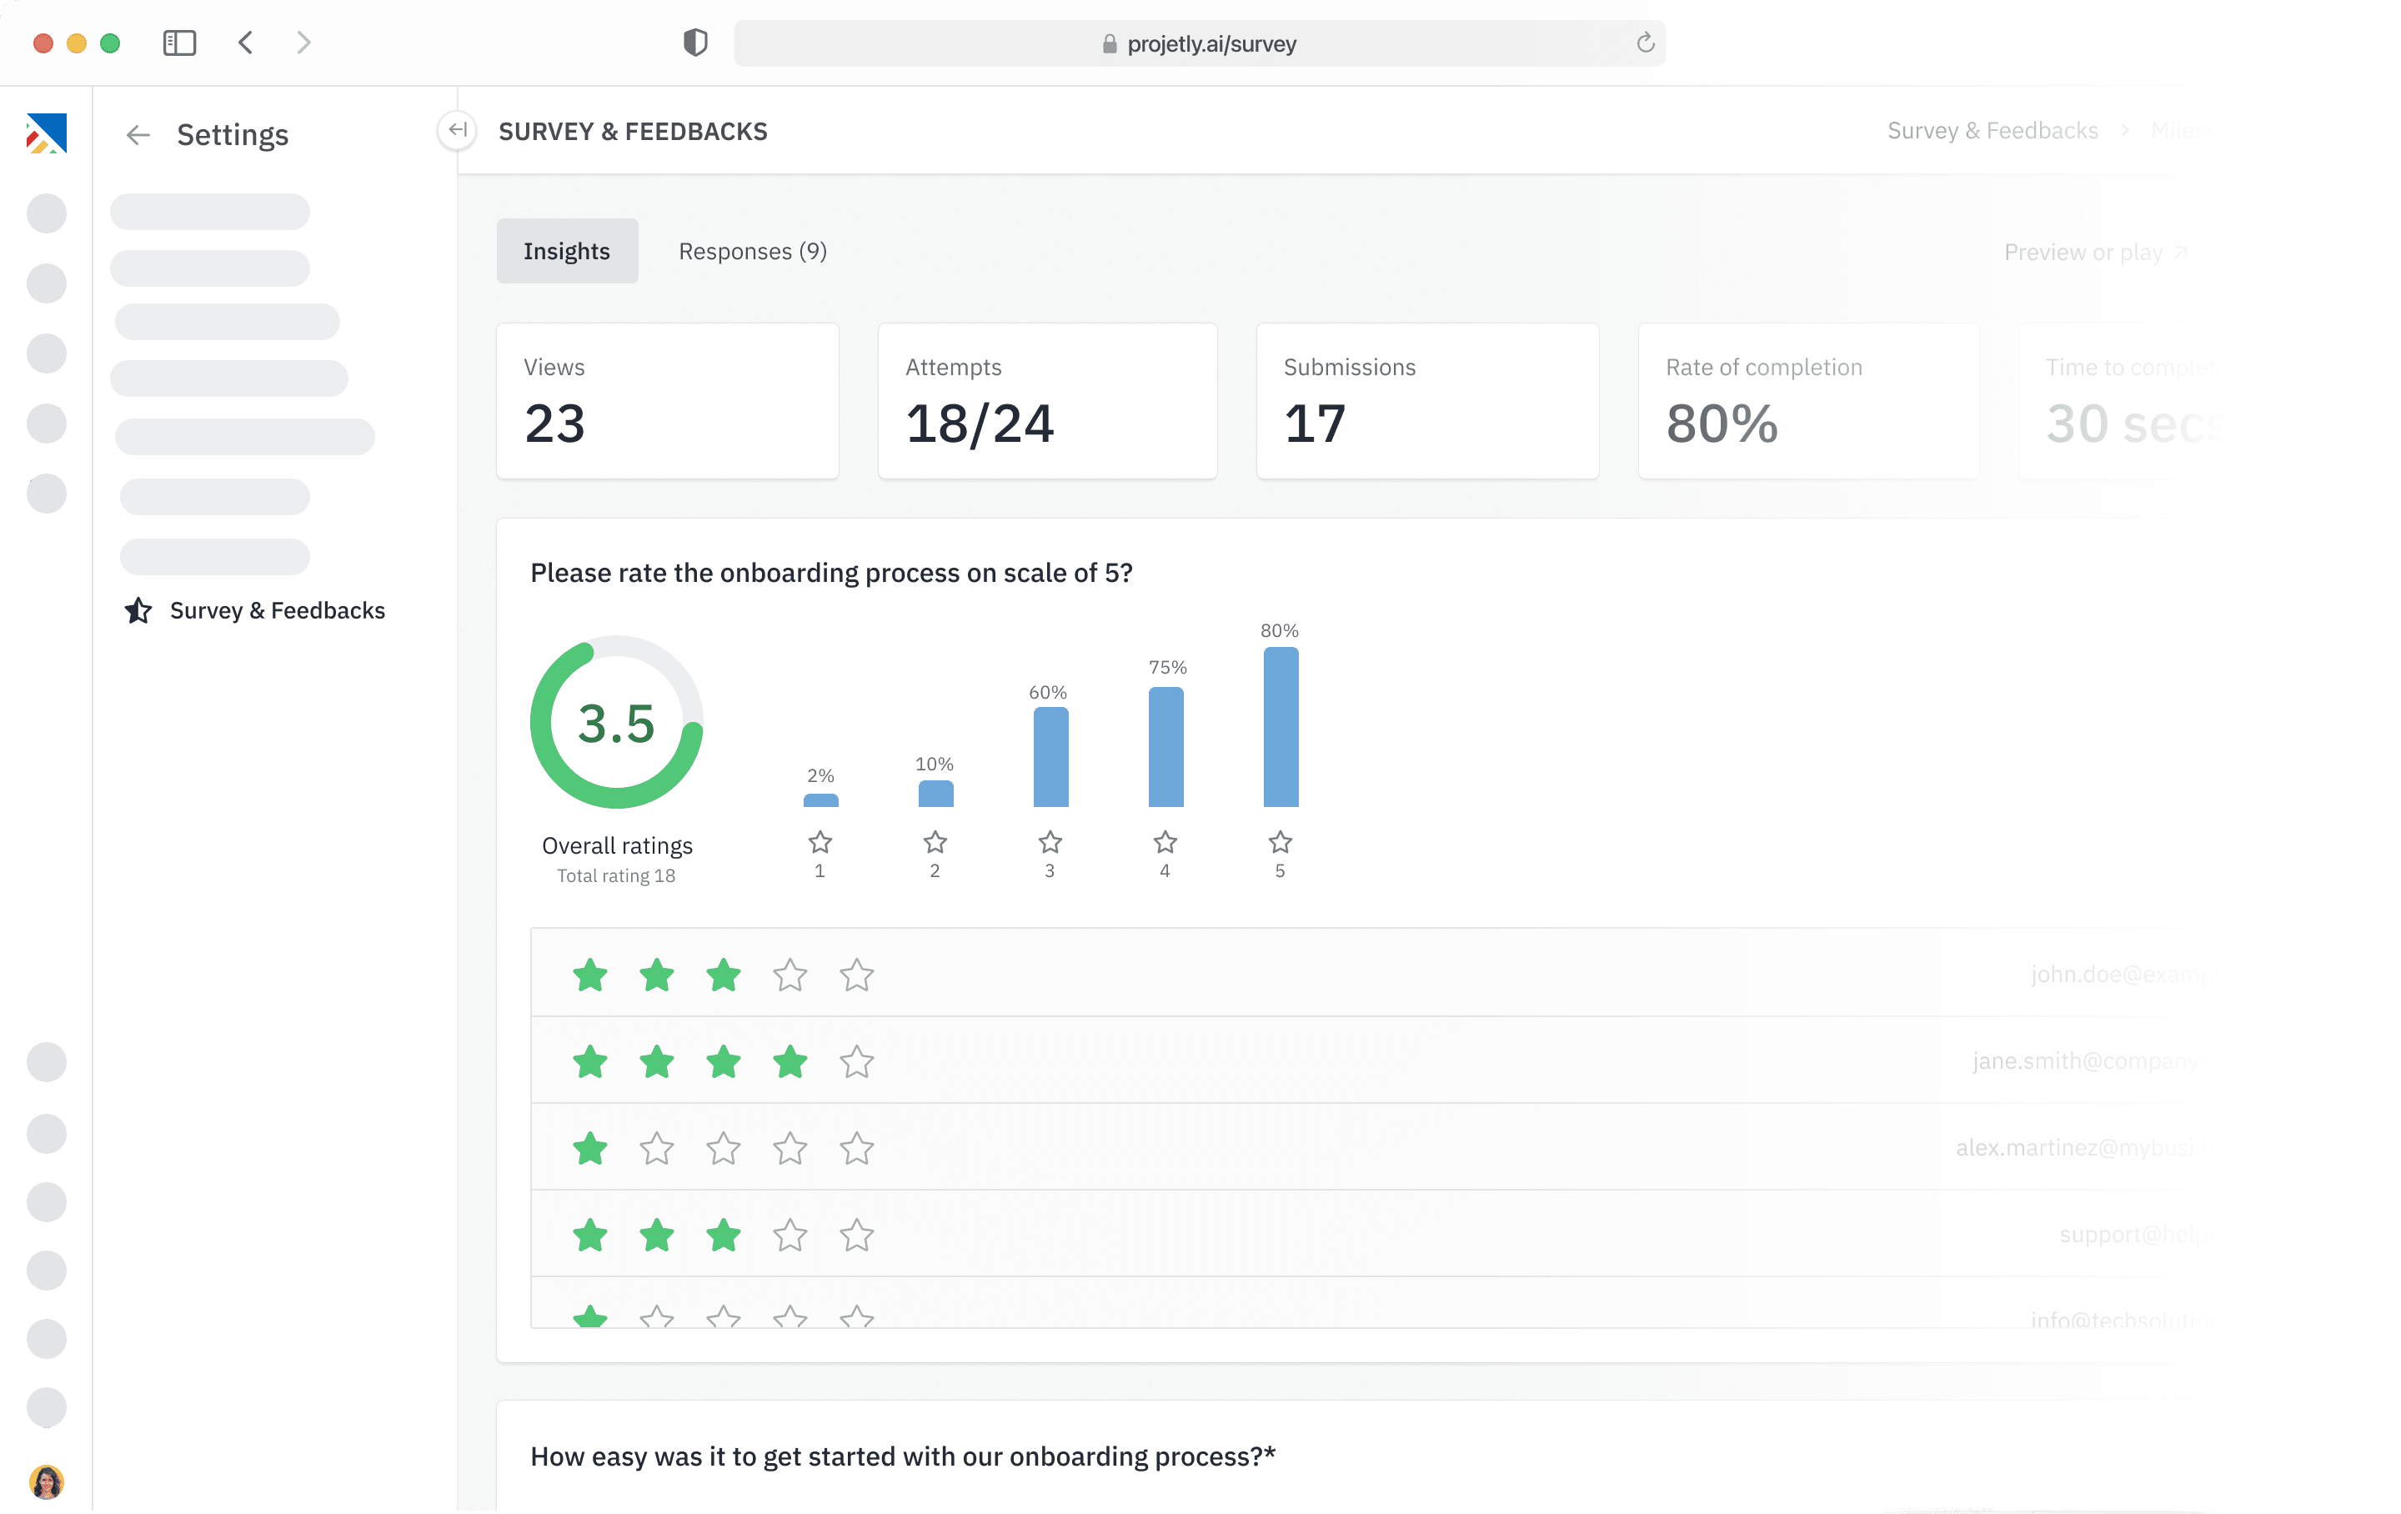Click the fifth star in first response row
Image resolution: width=2401 pixels, height=1514 pixels.
[x=856, y=975]
